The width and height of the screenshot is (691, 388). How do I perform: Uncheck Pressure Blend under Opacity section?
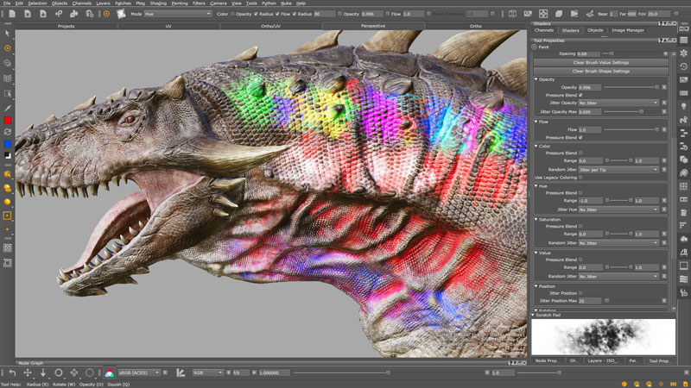(x=580, y=95)
